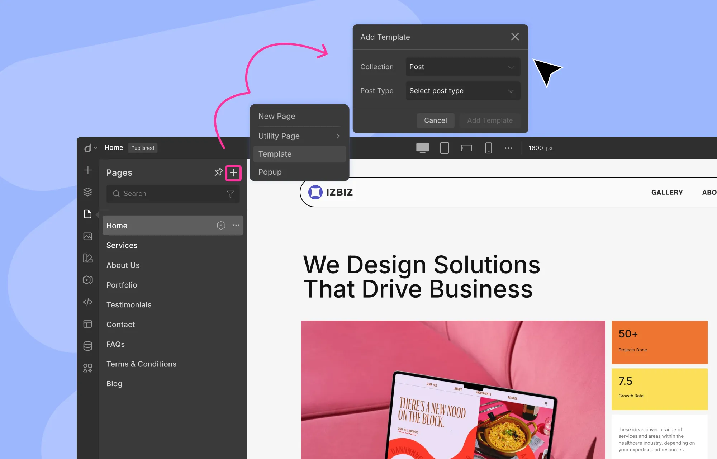The width and height of the screenshot is (717, 459).
Task: Click the hexagon icon on Home page row
Action: point(221,225)
